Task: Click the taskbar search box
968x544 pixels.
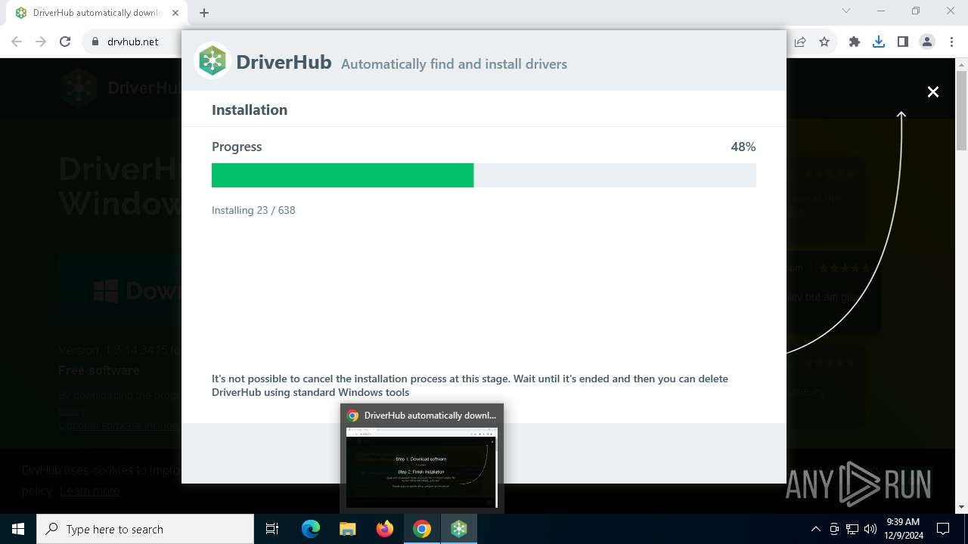Action: click(145, 529)
